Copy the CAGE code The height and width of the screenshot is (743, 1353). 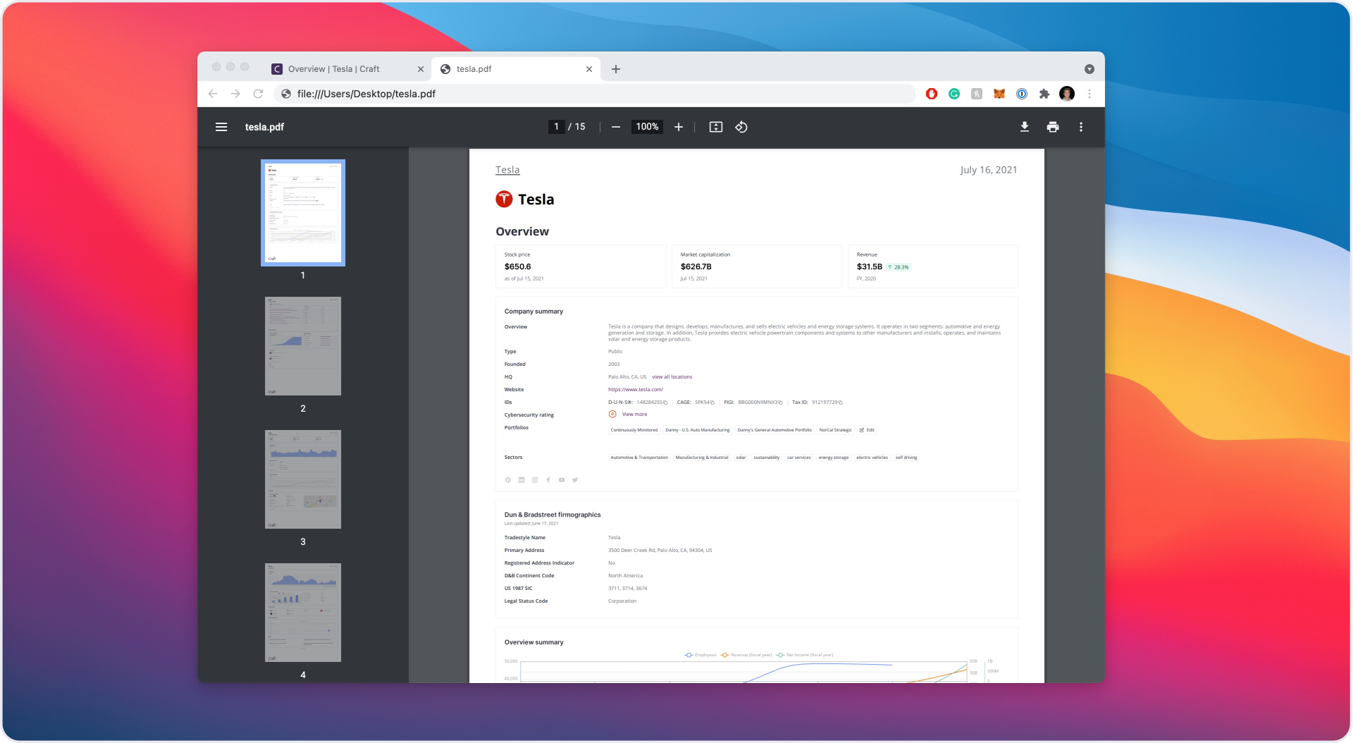(x=712, y=403)
